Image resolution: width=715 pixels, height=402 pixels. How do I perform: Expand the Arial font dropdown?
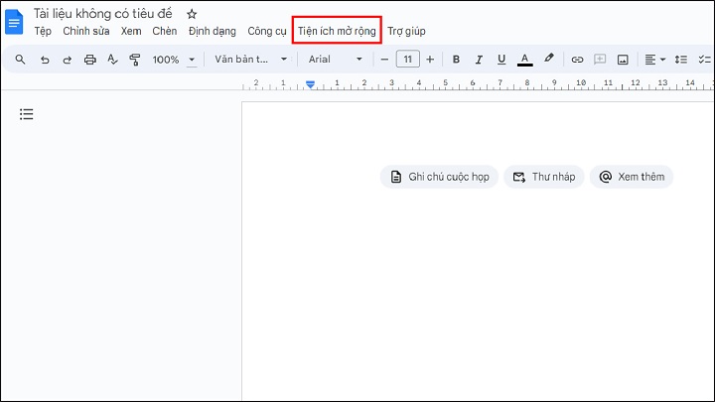point(336,60)
